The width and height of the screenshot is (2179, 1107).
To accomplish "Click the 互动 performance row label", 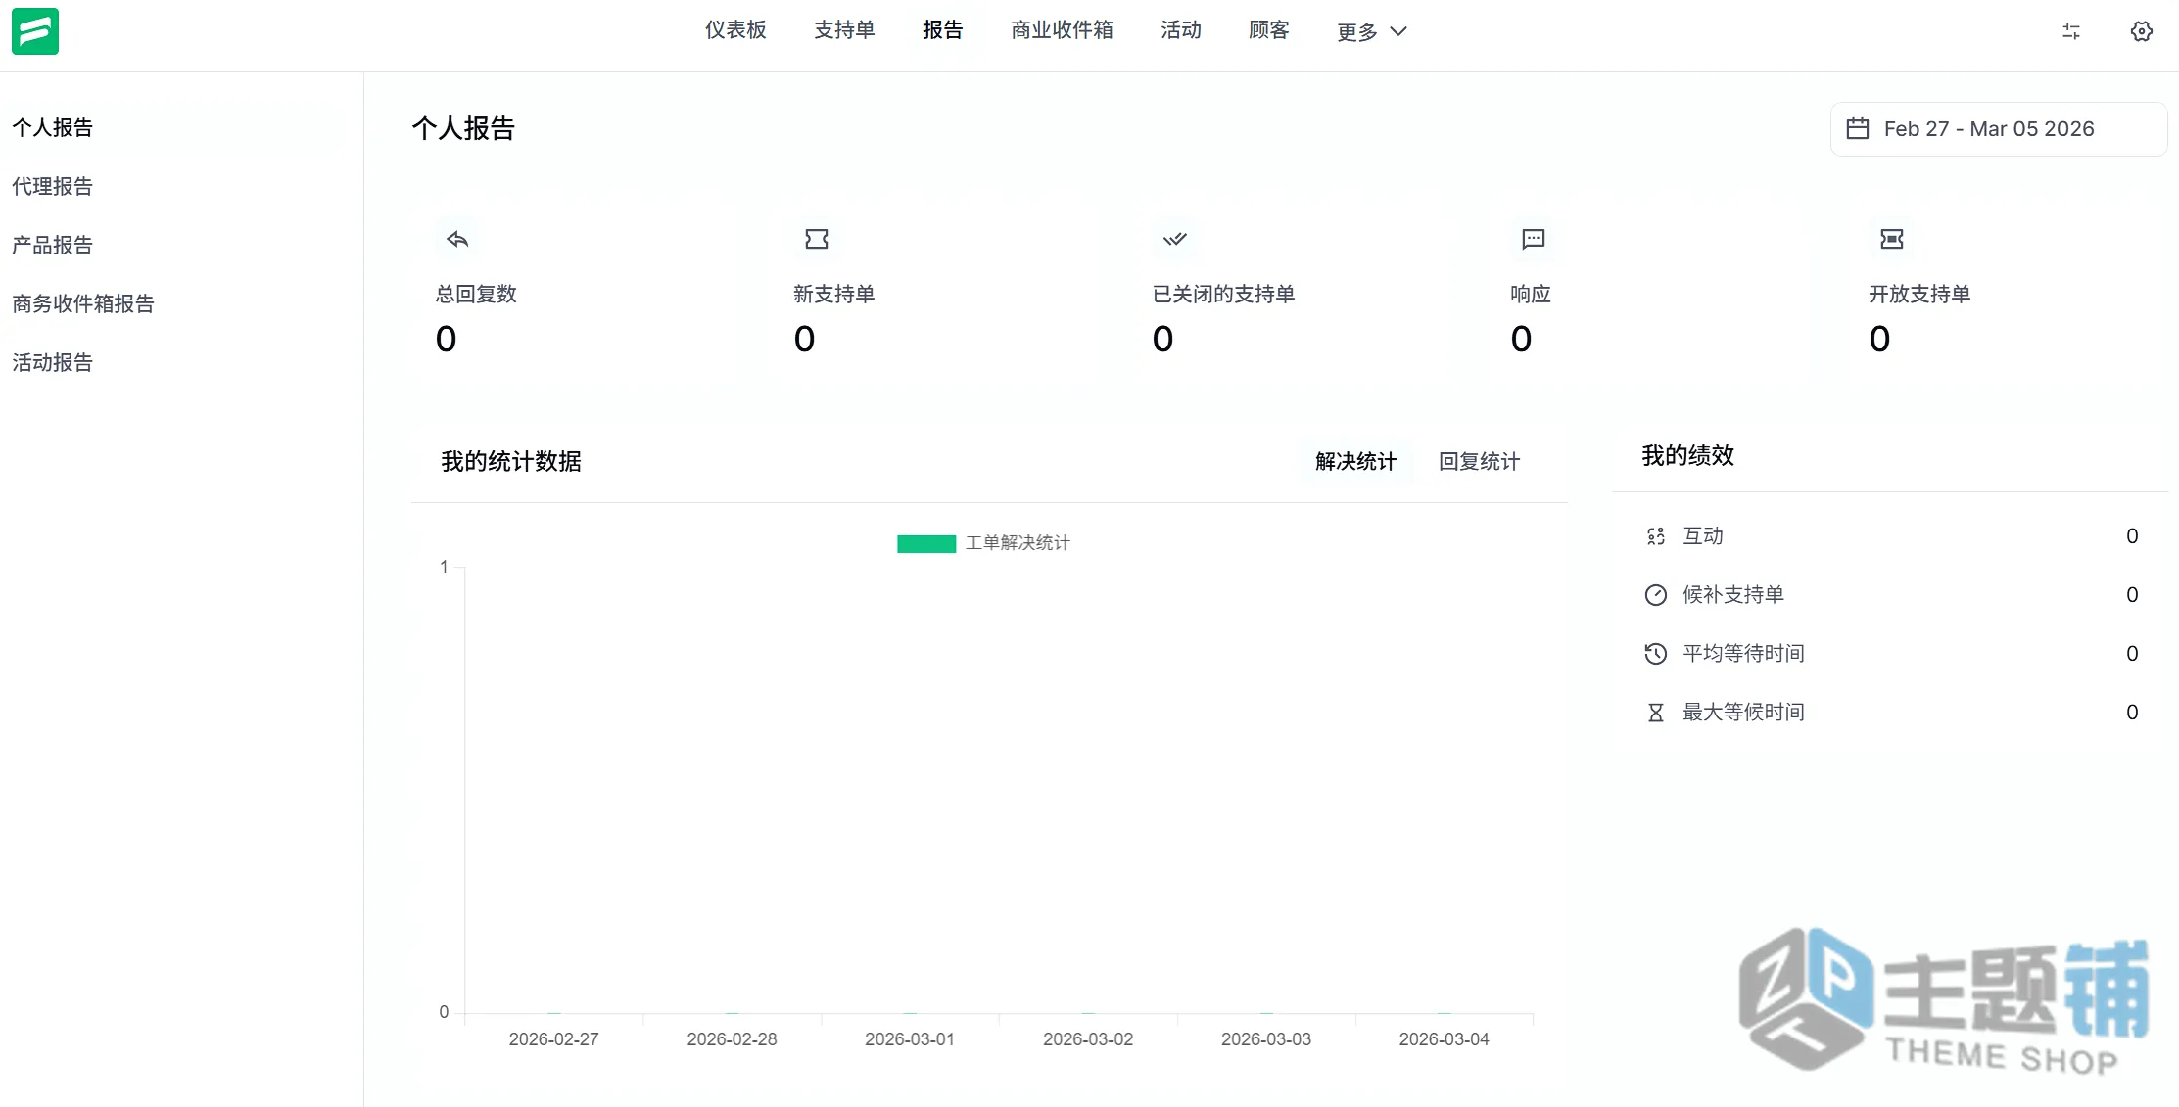I will click(1703, 536).
